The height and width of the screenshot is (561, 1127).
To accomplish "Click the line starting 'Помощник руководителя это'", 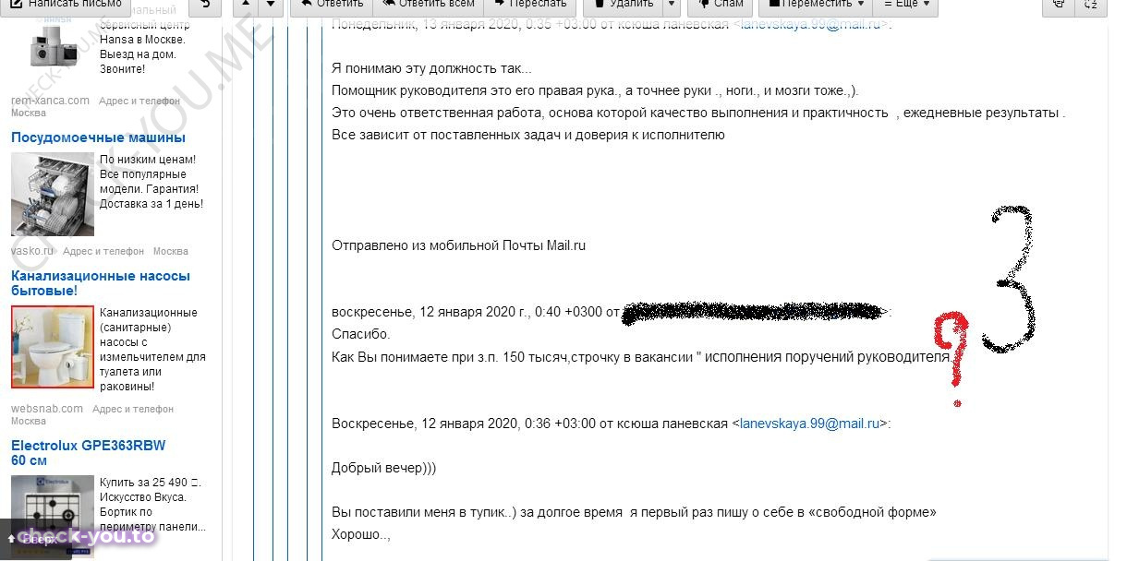I will pyautogui.click(x=595, y=90).
